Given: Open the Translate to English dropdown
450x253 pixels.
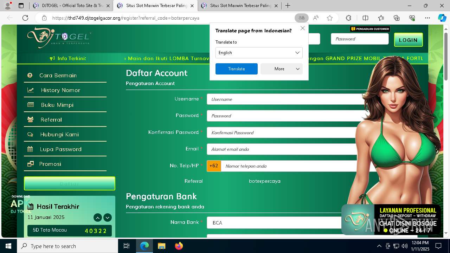Looking at the screenshot, I should click(259, 53).
